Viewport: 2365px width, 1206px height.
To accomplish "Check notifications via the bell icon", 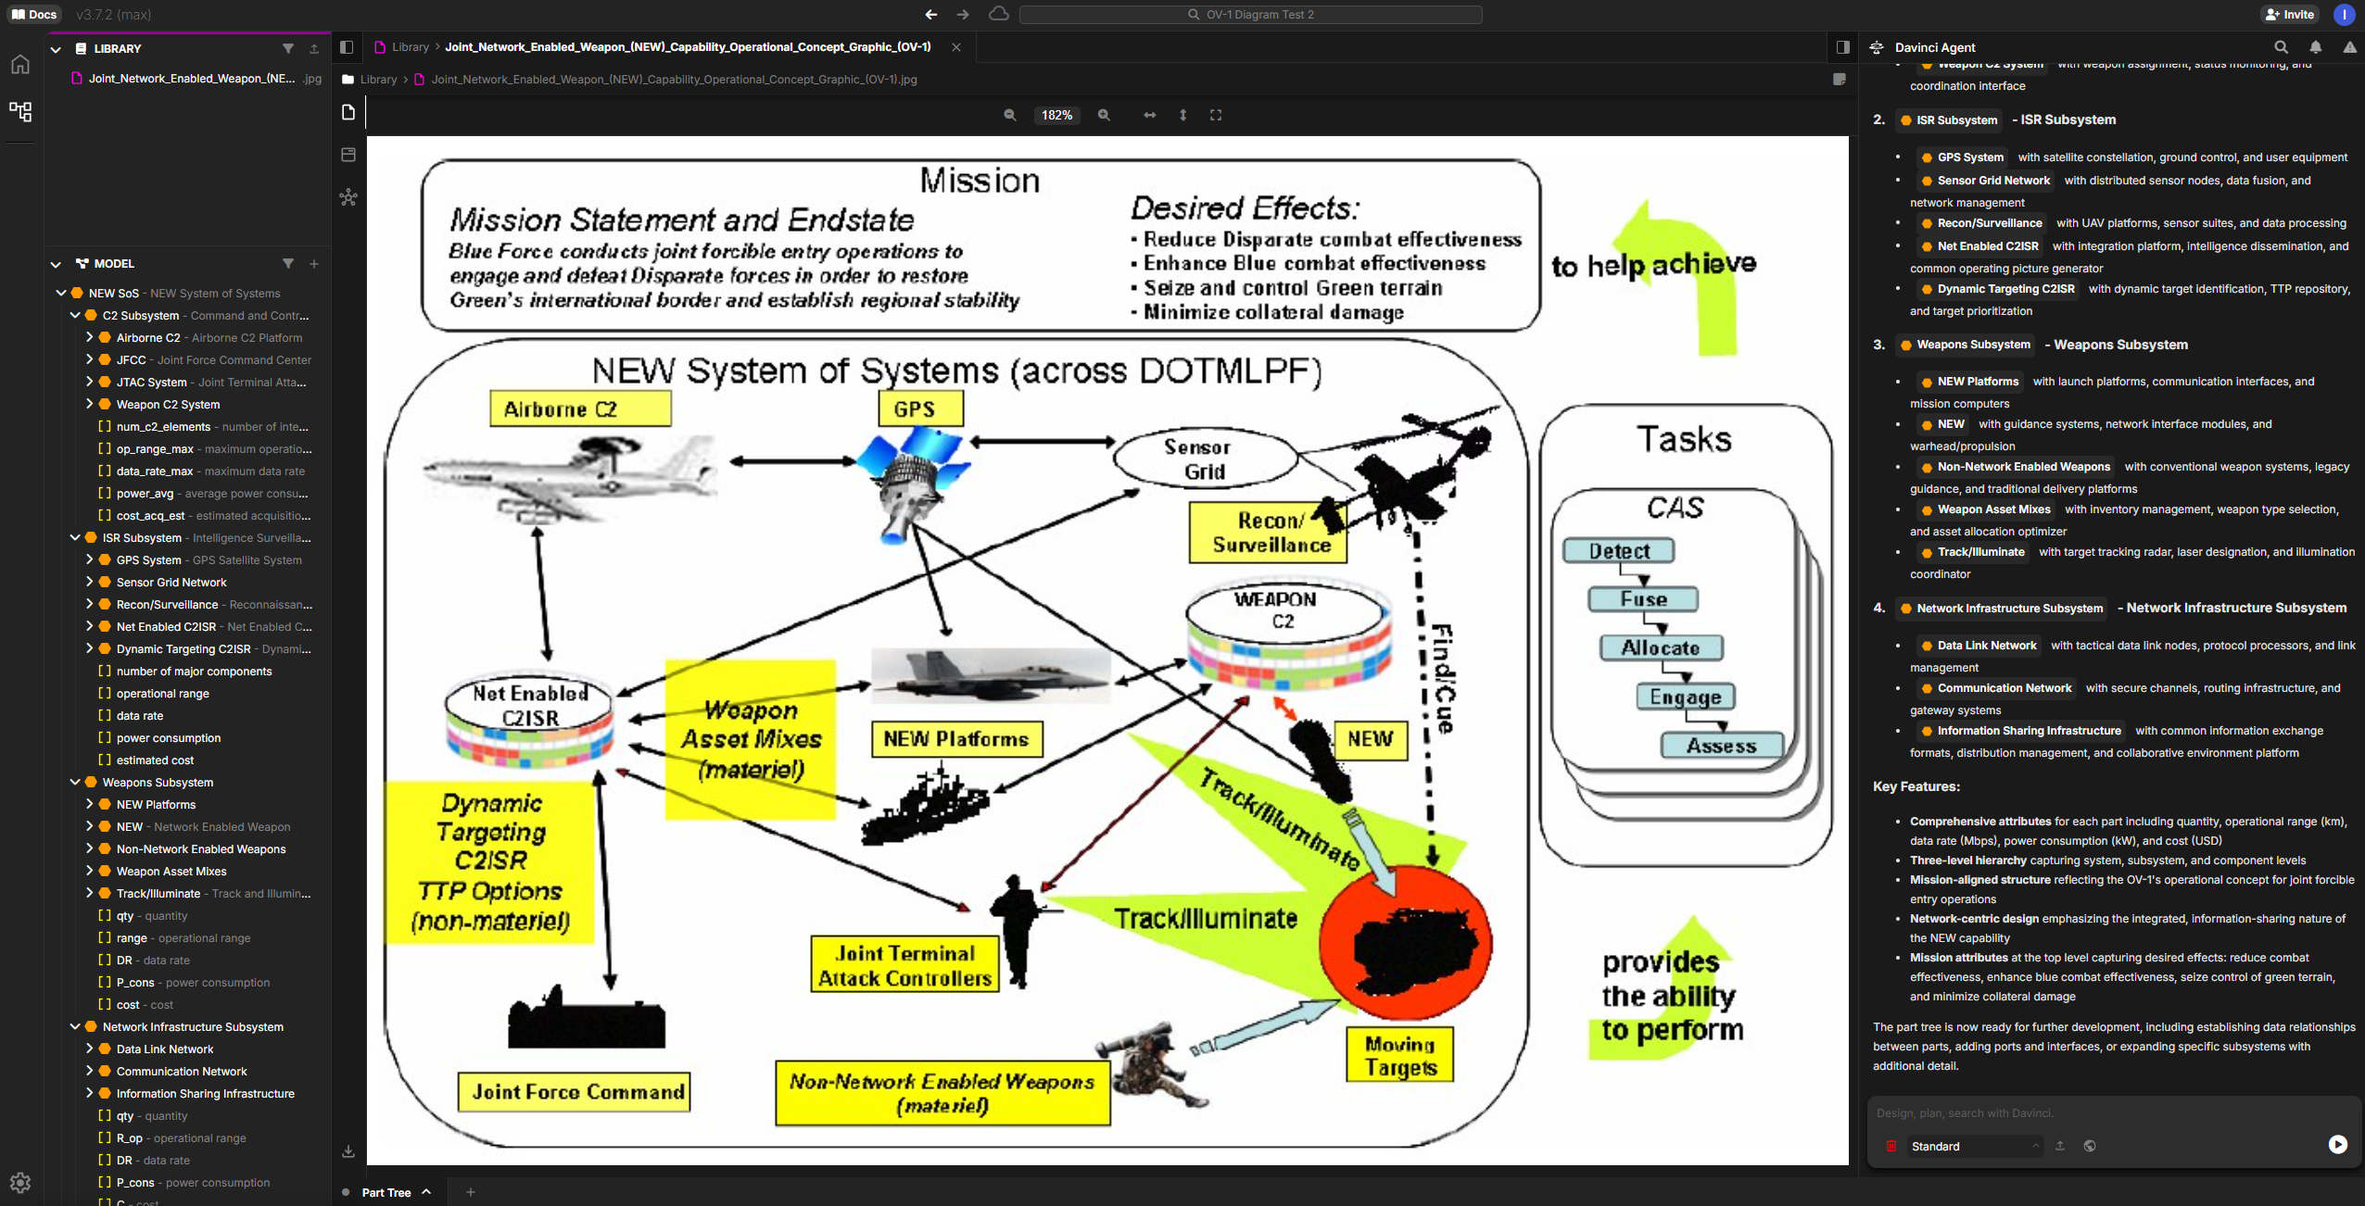I will 2314,47.
